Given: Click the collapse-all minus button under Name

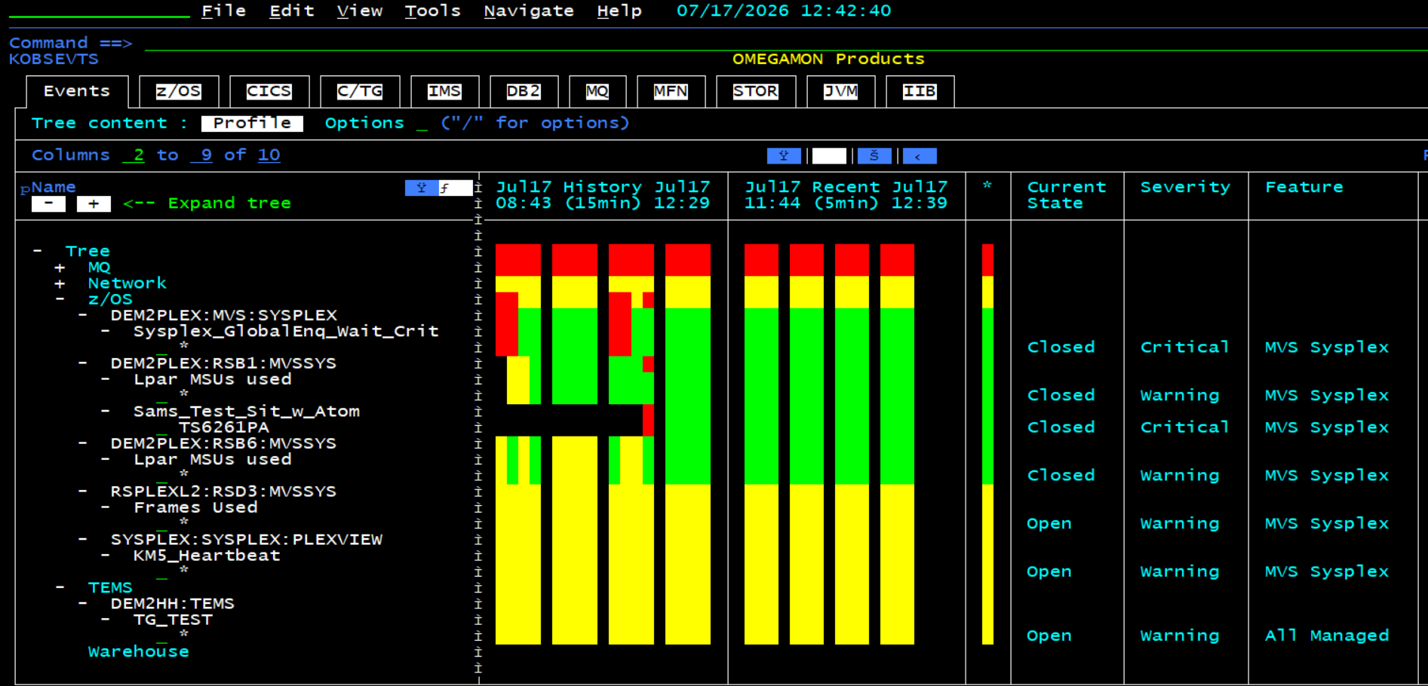Looking at the screenshot, I should pos(48,204).
